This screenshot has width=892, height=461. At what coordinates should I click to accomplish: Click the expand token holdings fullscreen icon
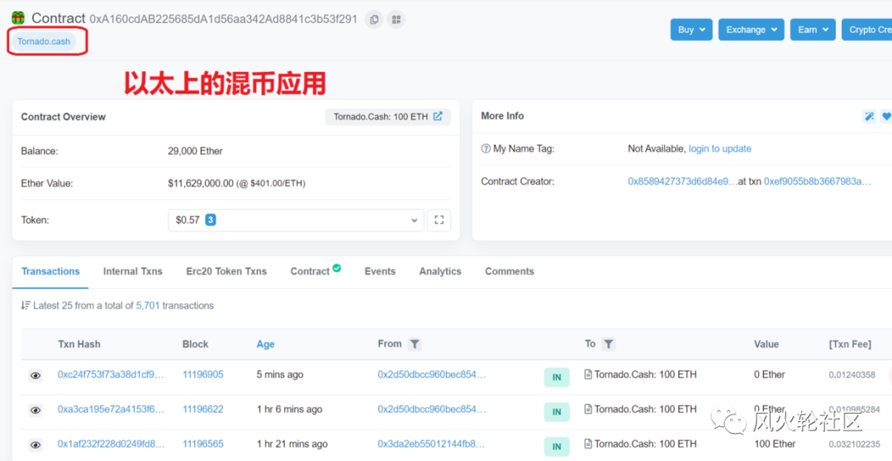tap(439, 220)
